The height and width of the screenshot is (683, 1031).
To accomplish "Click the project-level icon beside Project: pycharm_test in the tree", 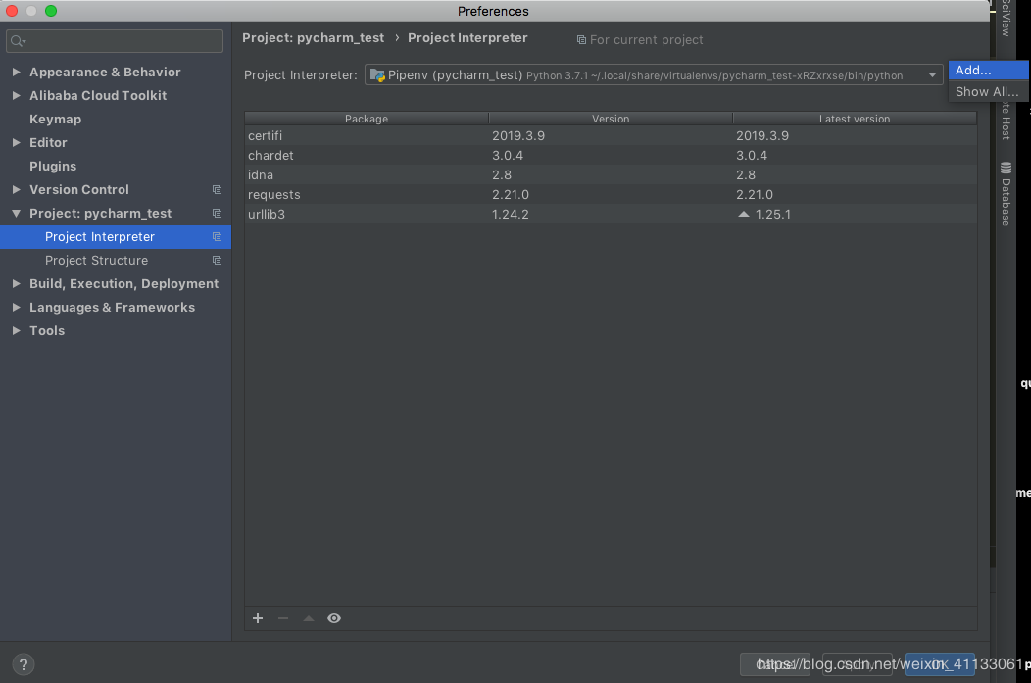I will tap(217, 214).
